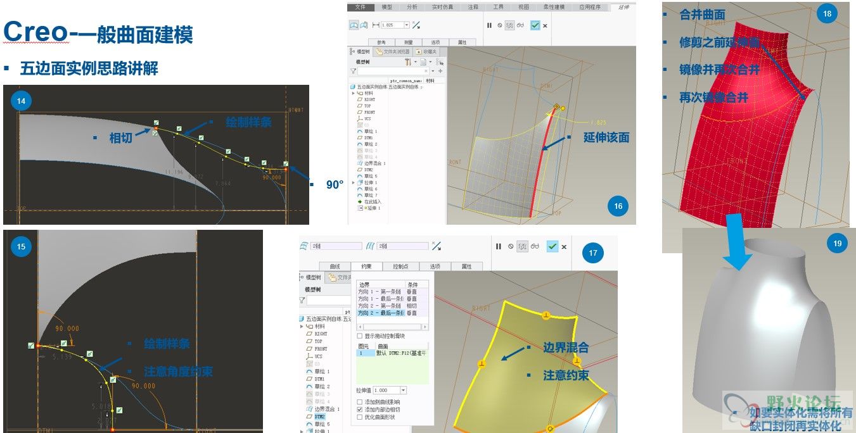Choose the no-preview icon in the 边界混合 dashboard

[510, 246]
